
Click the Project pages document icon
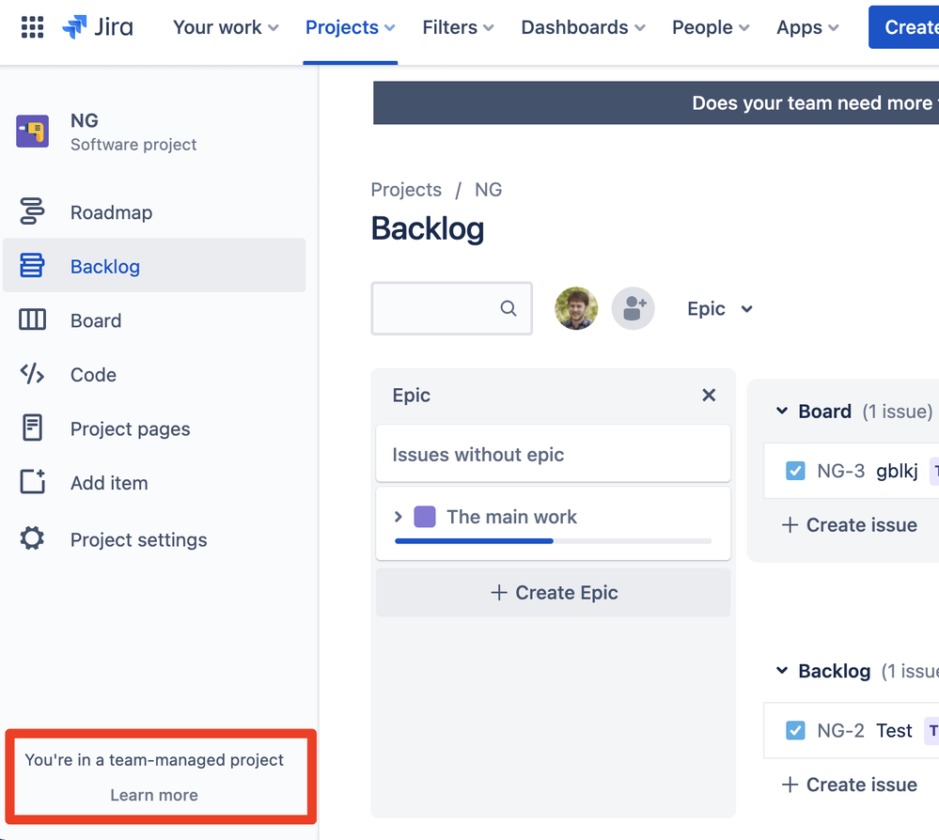click(x=32, y=428)
